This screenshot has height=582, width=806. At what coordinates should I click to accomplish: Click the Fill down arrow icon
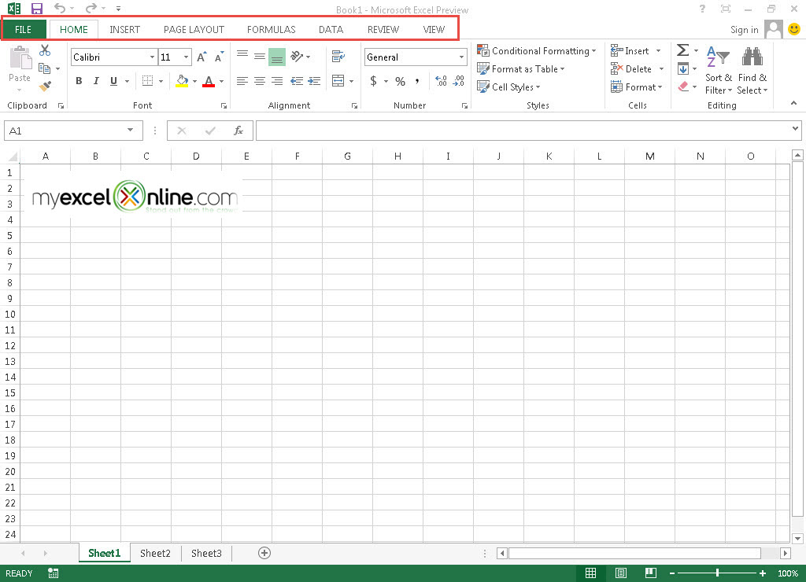tap(683, 69)
